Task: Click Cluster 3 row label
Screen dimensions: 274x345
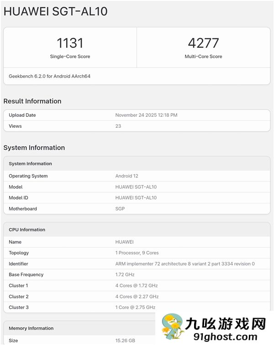Action: coord(19,308)
